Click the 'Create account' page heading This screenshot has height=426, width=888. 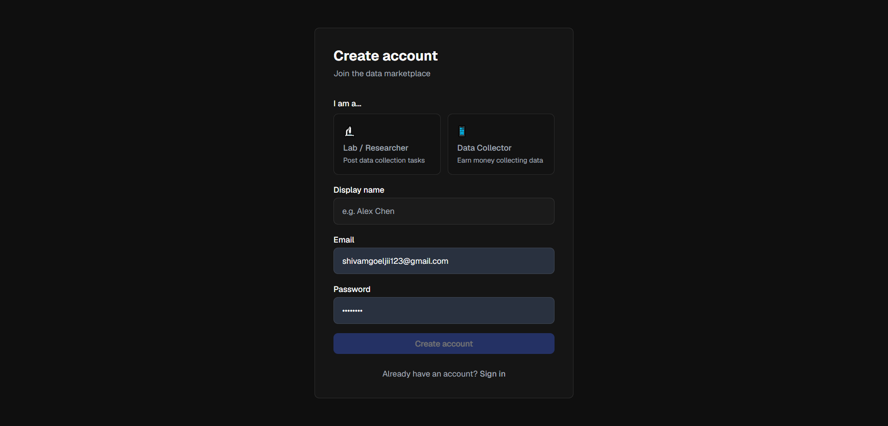pyautogui.click(x=385, y=56)
